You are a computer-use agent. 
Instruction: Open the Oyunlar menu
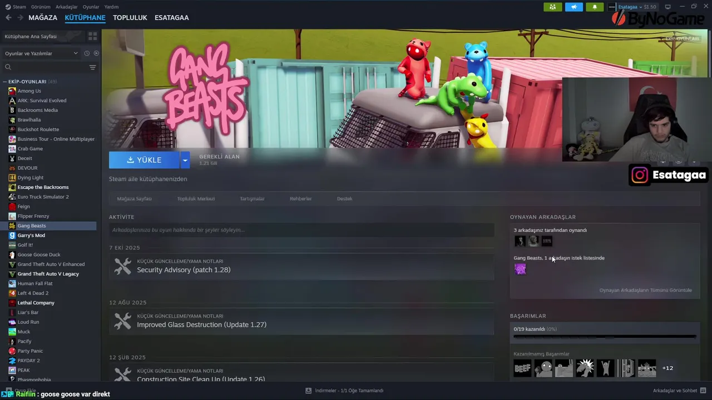91,7
